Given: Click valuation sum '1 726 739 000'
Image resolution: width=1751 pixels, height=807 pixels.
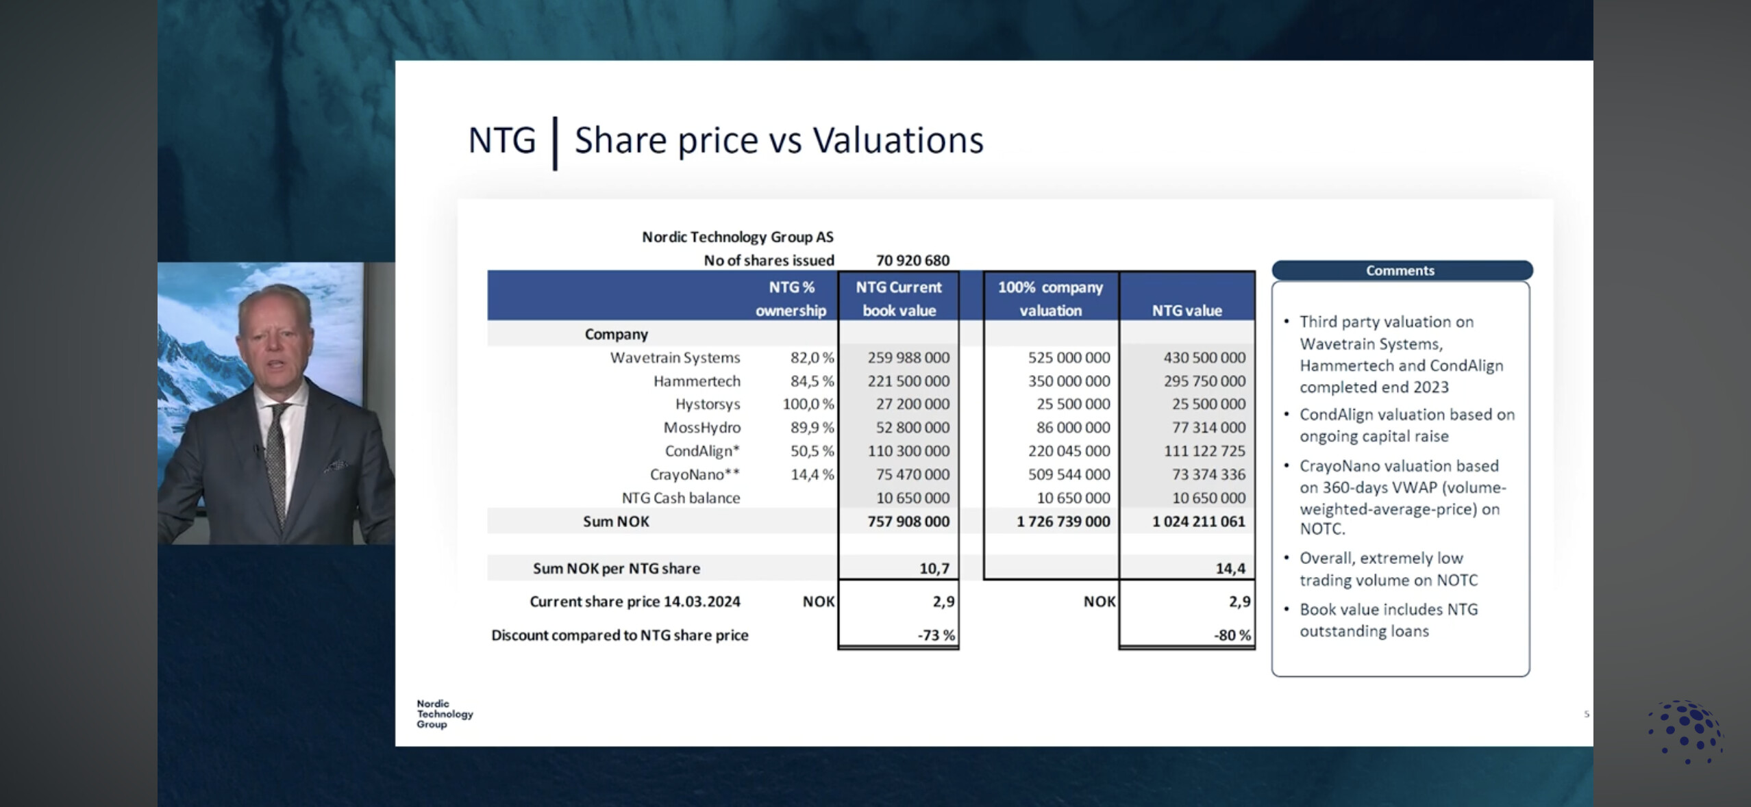Looking at the screenshot, I should pyautogui.click(x=1063, y=522).
